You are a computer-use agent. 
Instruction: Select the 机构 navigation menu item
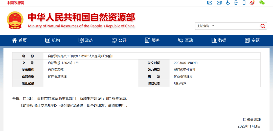[53, 40]
